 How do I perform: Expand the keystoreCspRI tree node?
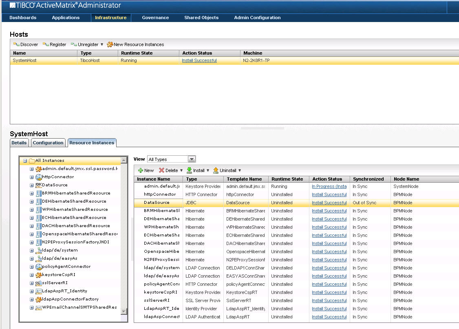(x=32, y=275)
